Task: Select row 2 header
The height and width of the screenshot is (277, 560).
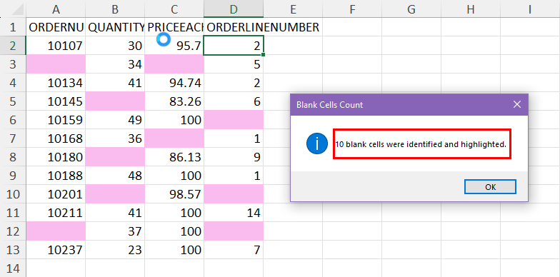Action: pos(13,46)
